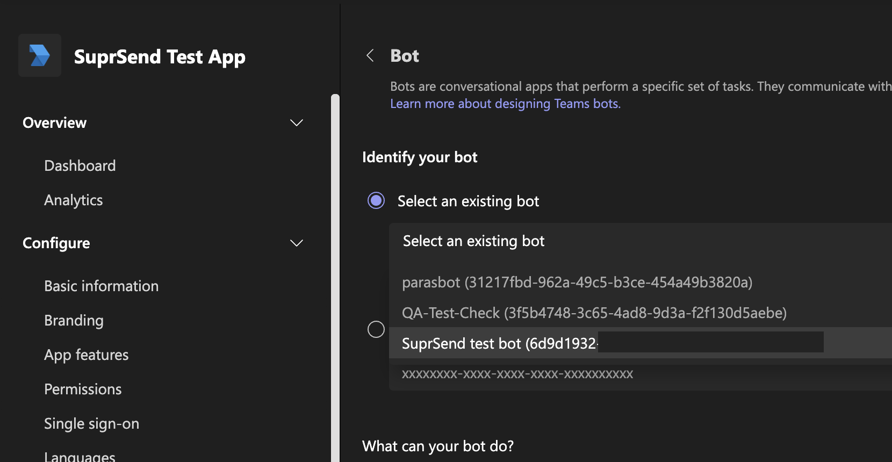This screenshot has width=892, height=462.
Task: Open Basic information settings
Action: coord(102,286)
